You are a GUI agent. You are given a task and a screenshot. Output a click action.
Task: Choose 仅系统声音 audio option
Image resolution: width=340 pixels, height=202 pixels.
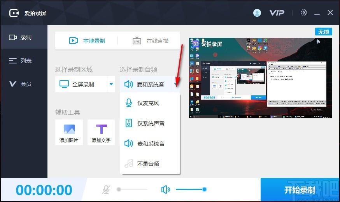coord(150,123)
